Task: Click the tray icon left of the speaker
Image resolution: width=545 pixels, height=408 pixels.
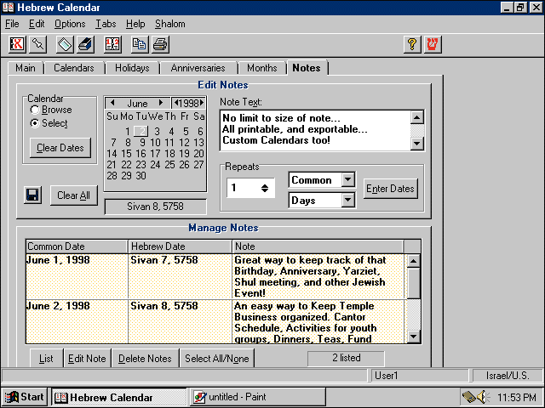Action: (469, 397)
